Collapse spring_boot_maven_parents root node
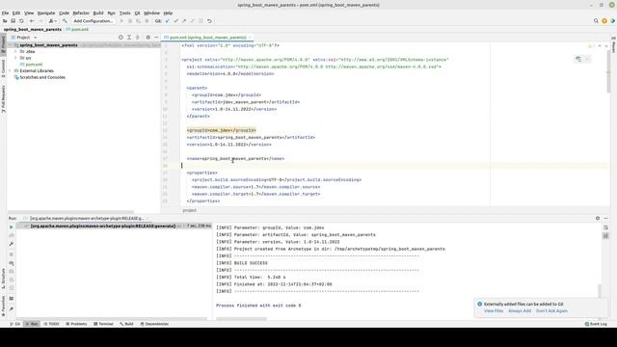Viewport: 617px width, 347px height. [x=11, y=45]
